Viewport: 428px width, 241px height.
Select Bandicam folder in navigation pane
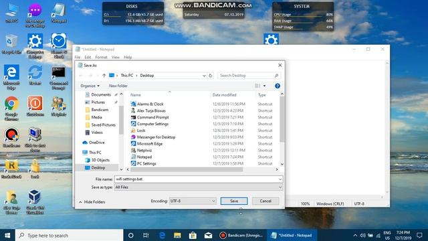[x=100, y=110]
